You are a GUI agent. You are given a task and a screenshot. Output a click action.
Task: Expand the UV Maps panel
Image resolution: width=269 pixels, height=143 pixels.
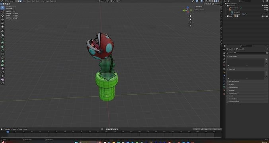point(232,84)
